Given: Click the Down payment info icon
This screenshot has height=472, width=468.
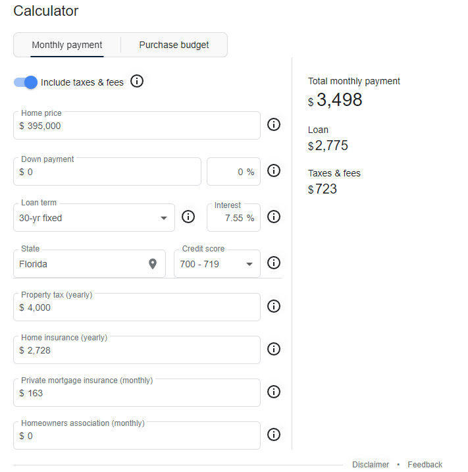Looking at the screenshot, I should click(x=274, y=170).
